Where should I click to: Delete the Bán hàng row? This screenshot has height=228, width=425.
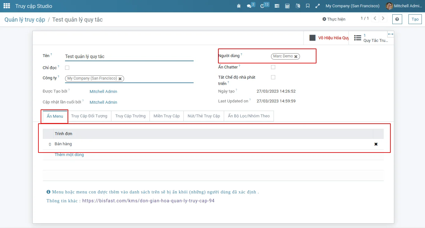376,144
